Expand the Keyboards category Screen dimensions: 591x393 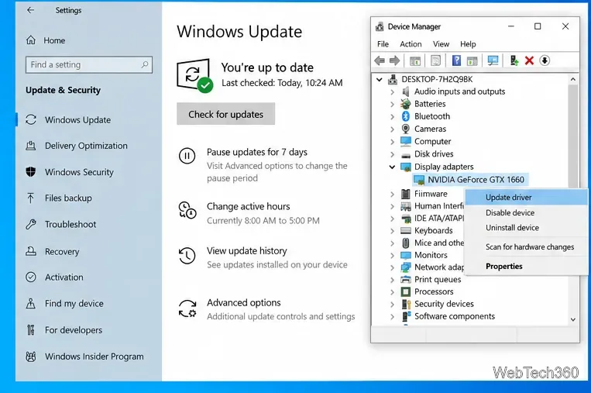click(x=393, y=231)
